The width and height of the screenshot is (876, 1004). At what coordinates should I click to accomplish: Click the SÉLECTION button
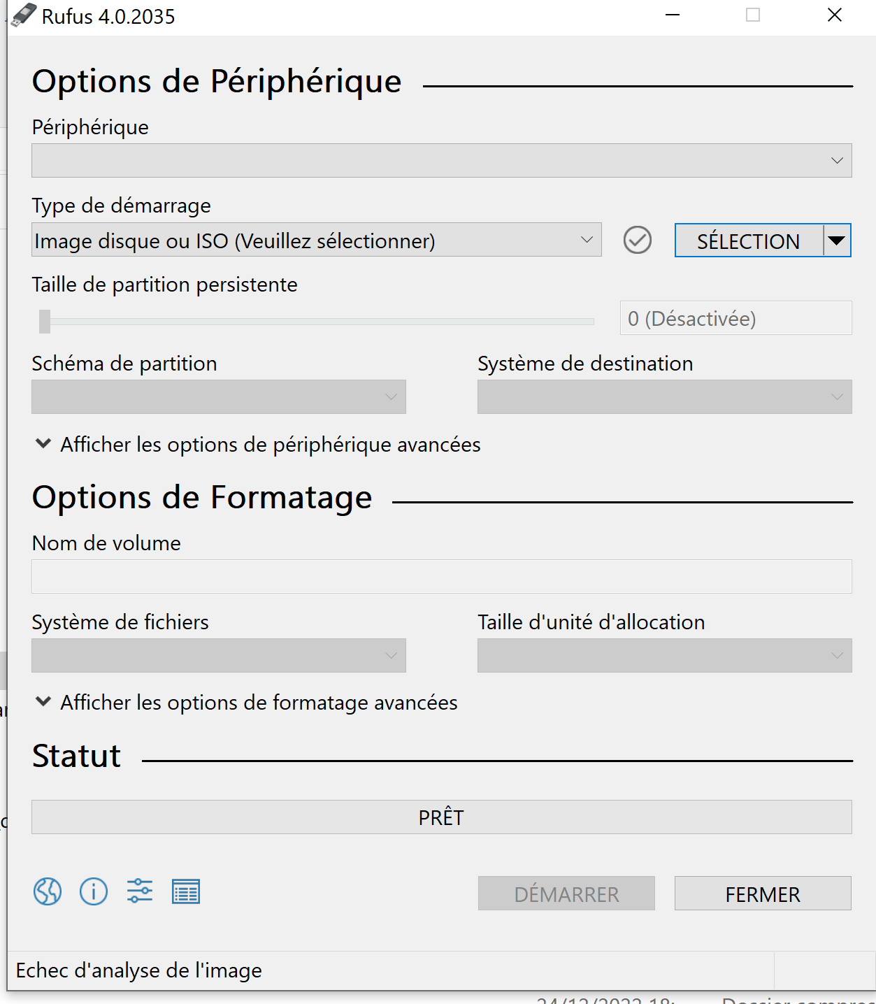click(x=749, y=241)
